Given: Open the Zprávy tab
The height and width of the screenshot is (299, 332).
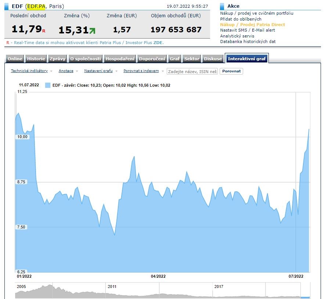Looking at the screenshot, I should coord(57,59).
